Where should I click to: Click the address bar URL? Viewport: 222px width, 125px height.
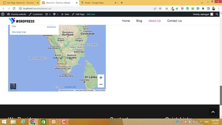point(37,8)
